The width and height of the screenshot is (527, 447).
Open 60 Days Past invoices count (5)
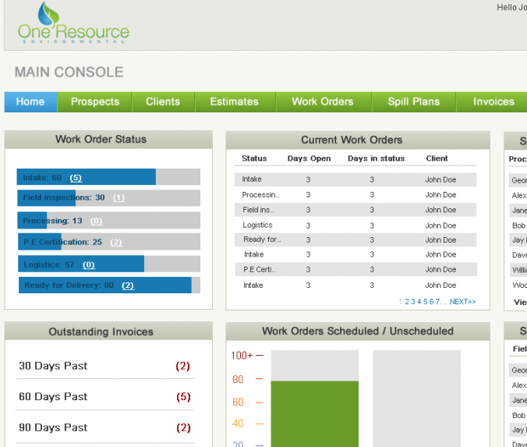pos(183,397)
